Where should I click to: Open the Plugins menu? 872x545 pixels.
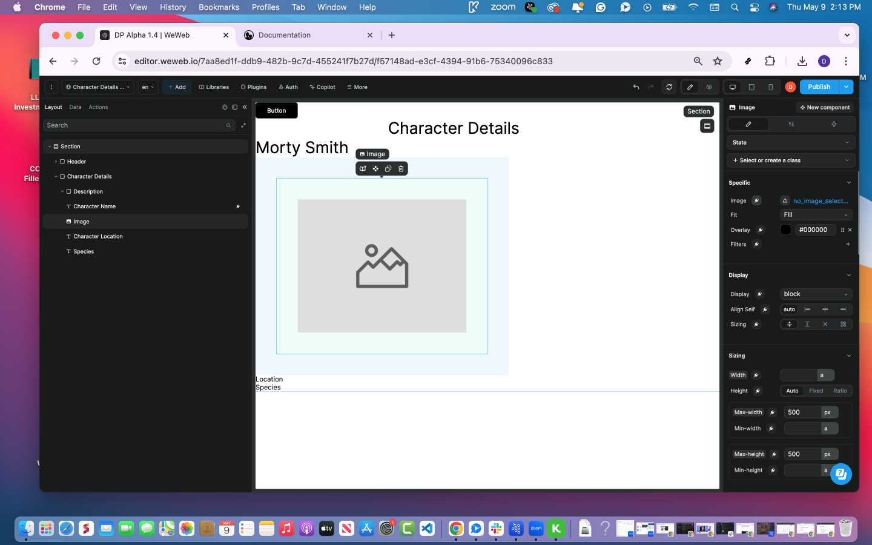click(253, 87)
